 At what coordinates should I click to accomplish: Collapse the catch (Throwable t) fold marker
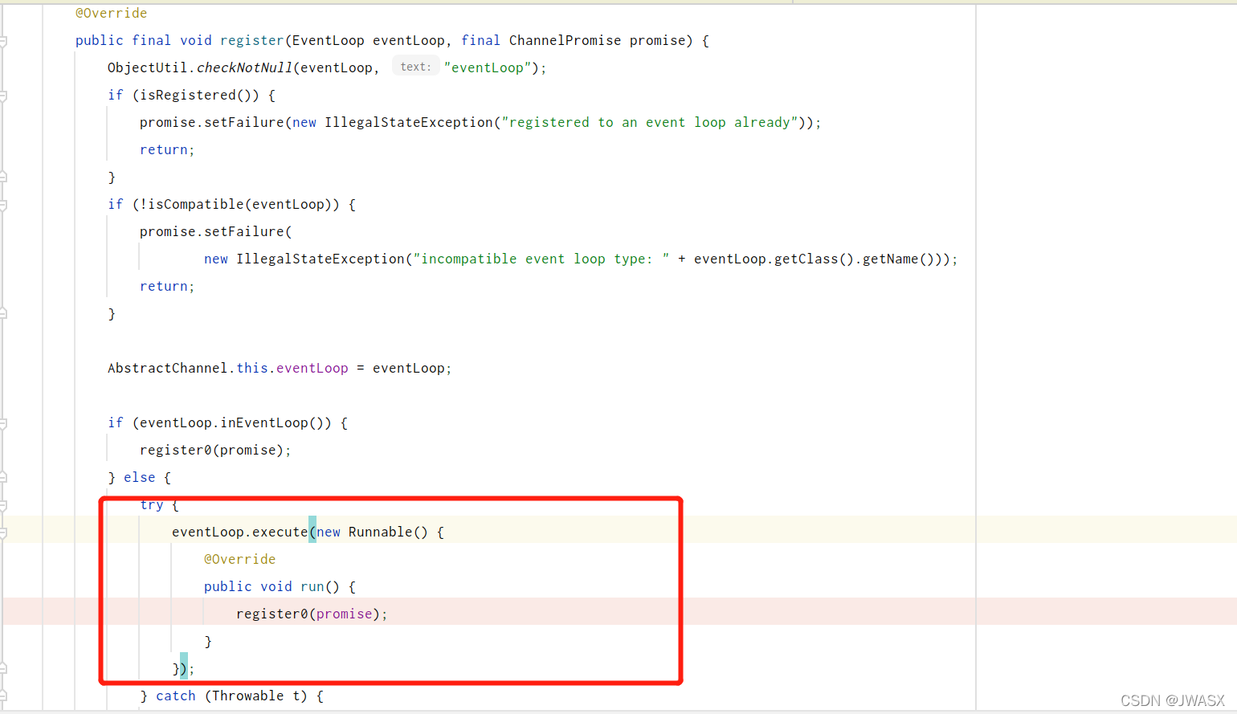[3, 696]
